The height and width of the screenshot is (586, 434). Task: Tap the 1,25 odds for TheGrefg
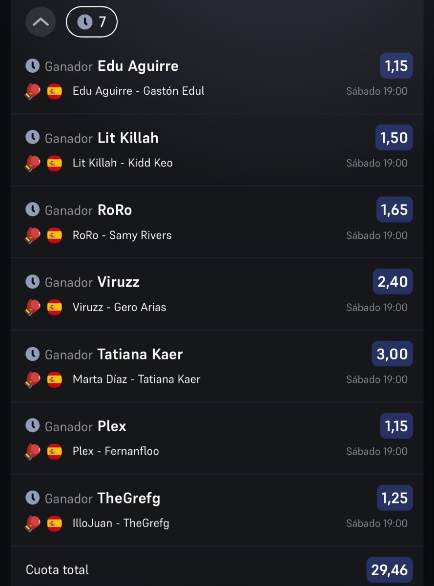coord(394,498)
